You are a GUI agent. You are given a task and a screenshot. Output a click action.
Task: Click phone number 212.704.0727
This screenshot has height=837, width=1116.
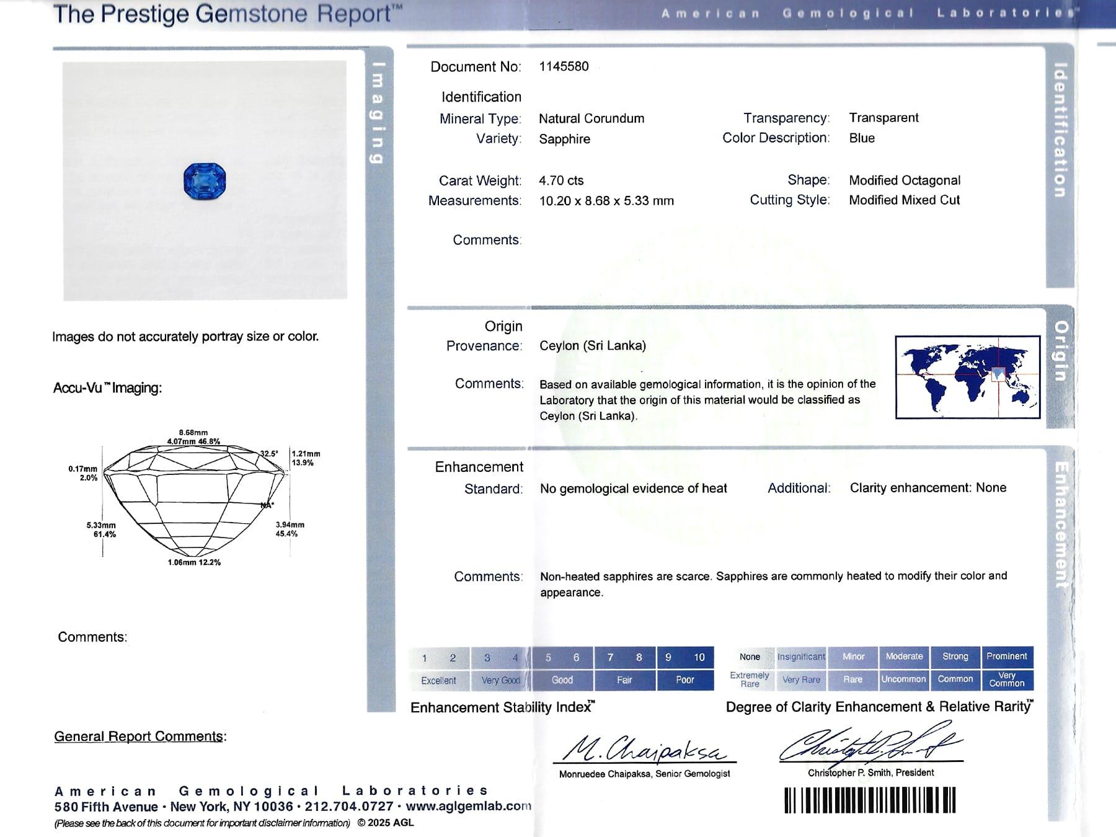click(349, 806)
